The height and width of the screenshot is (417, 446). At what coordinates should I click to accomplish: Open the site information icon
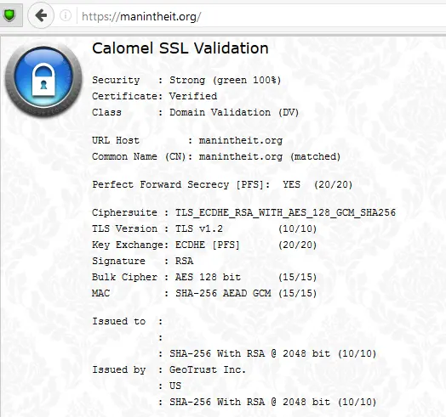click(66, 15)
